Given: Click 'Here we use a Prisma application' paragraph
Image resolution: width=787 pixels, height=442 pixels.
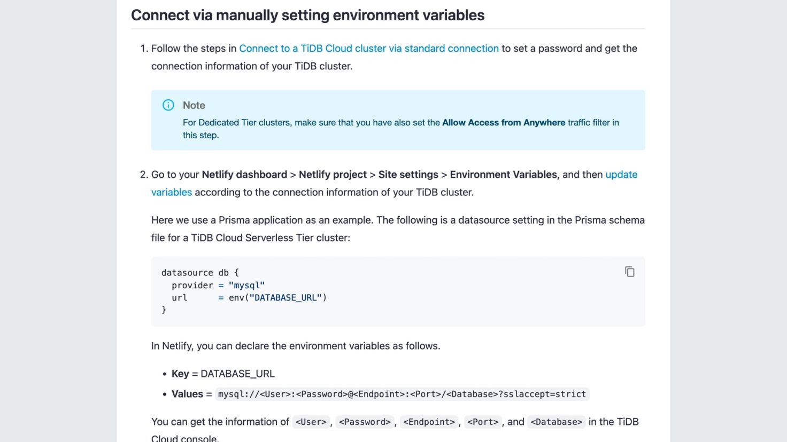Looking at the screenshot, I should (398, 229).
